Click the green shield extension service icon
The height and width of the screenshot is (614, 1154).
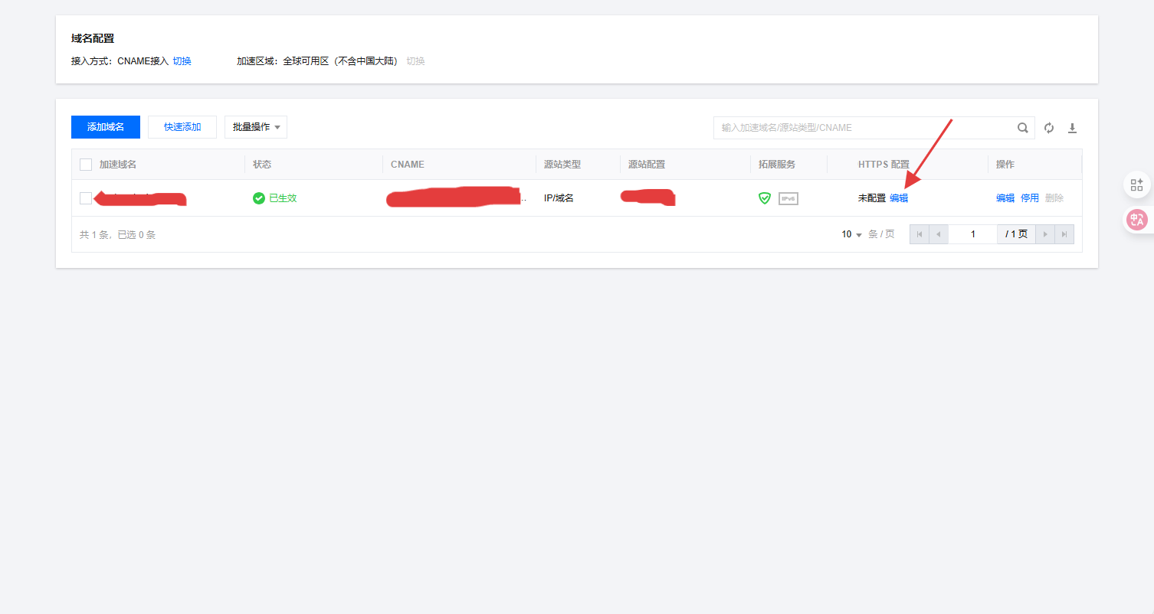764,198
